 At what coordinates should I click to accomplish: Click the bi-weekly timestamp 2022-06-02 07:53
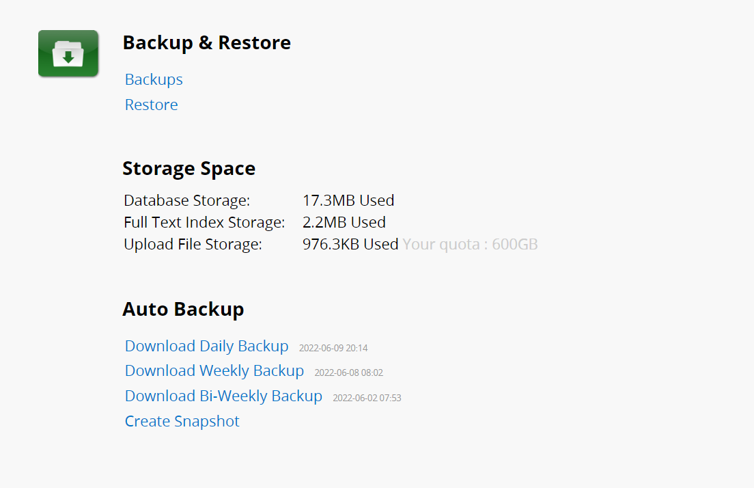point(367,398)
